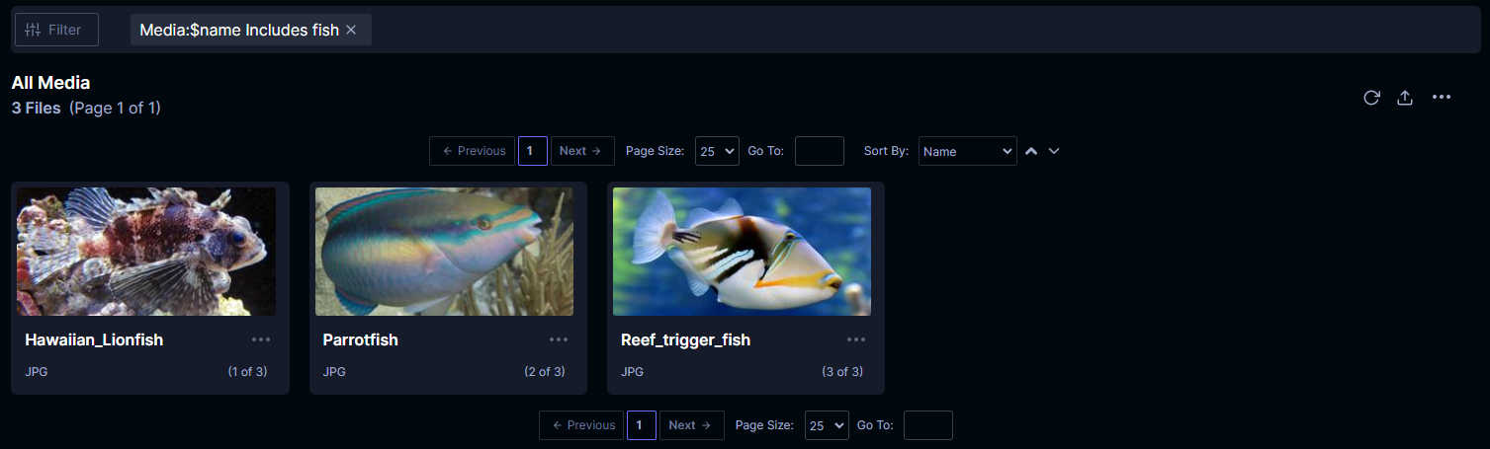Viewport: 1490px width, 449px height.
Task: Click the upload/export icon
Action: click(1404, 97)
